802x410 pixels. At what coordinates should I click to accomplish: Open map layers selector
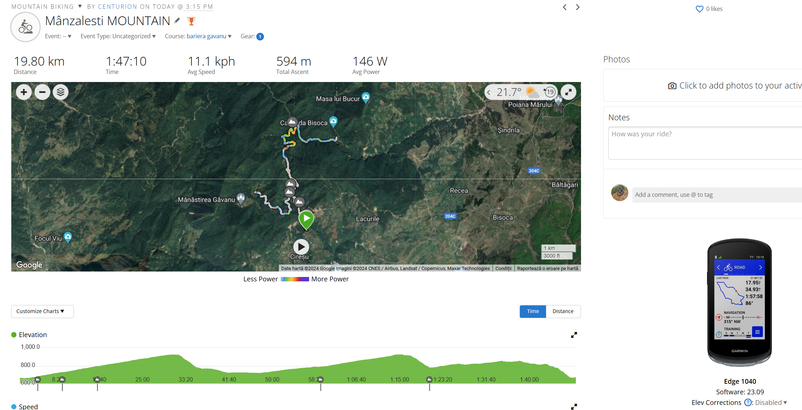pyautogui.click(x=61, y=92)
